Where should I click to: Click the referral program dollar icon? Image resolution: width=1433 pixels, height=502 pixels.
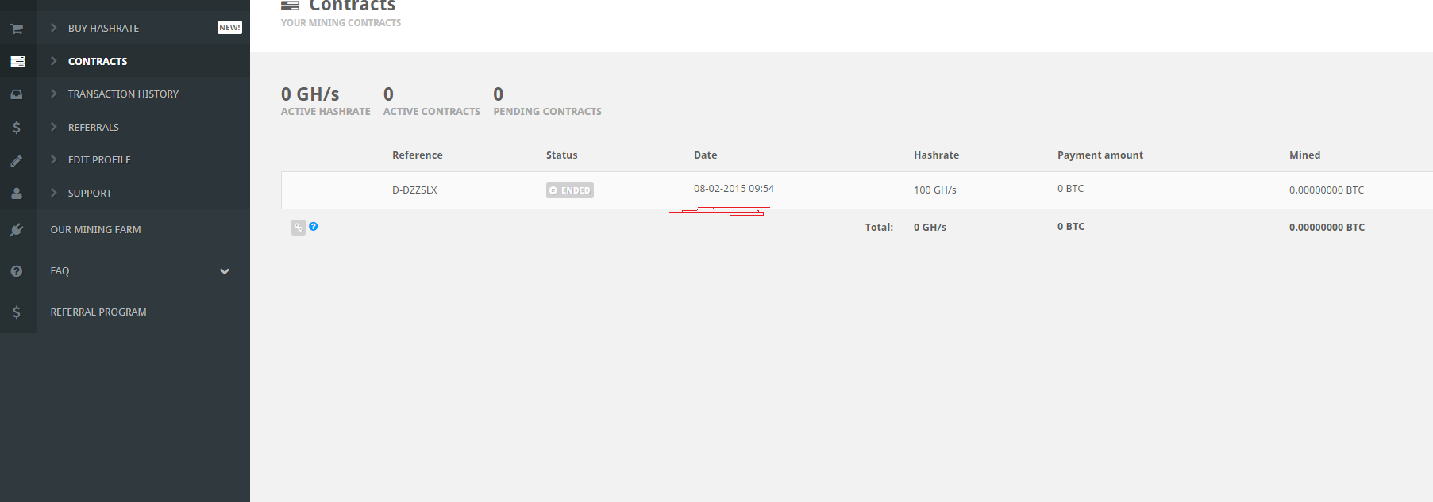(x=17, y=312)
